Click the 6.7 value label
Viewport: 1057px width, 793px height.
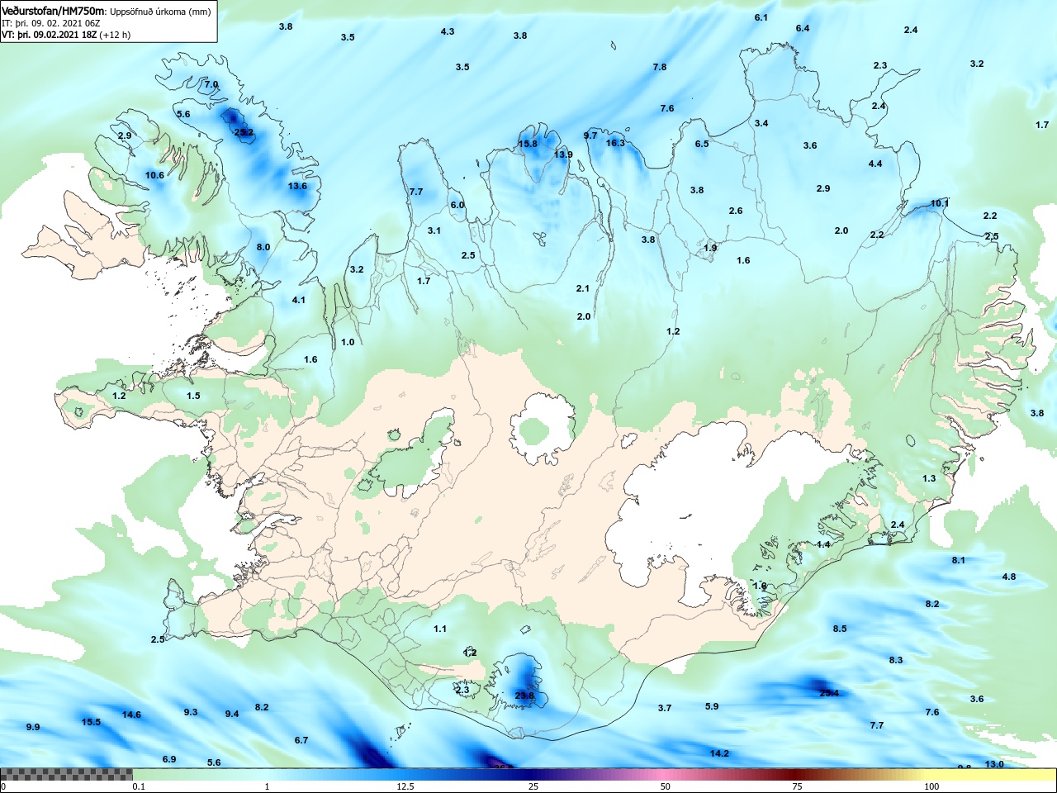(x=301, y=740)
